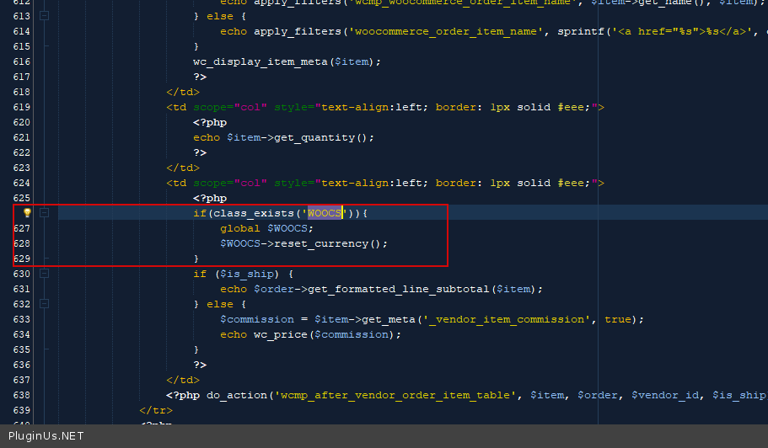
Task: Click '</td>' closing tag on line 637
Action: click(183, 380)
